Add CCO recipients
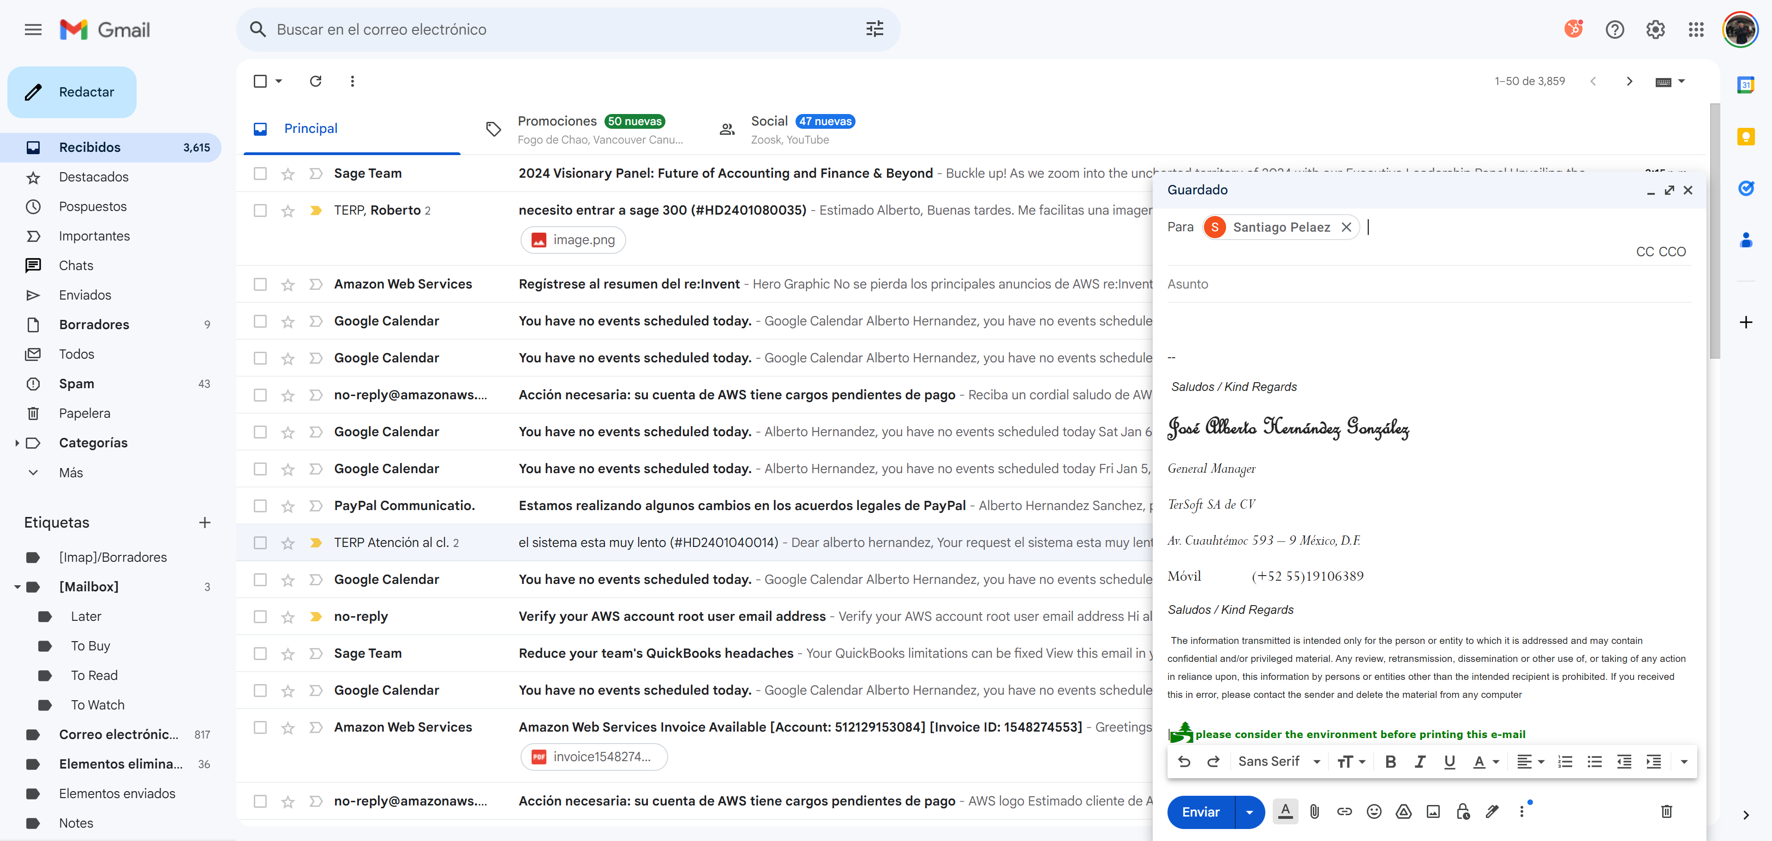Viewport: 1772px width, 841px height. click(x=1672, y=252)
